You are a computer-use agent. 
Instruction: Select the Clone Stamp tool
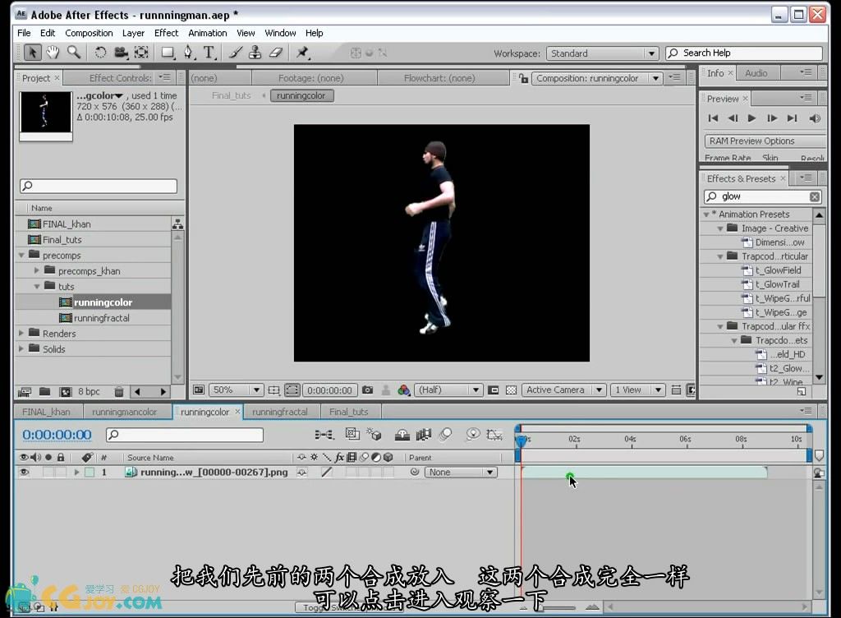[255, 53]
